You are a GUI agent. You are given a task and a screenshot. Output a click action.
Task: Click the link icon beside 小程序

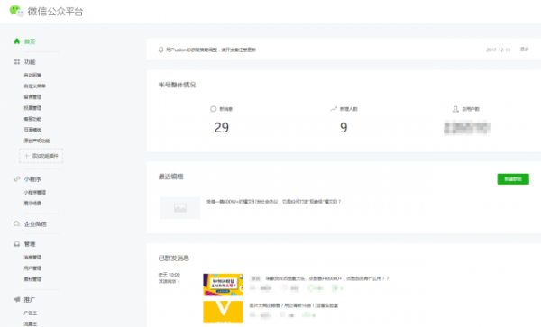[x=17, y=179]
